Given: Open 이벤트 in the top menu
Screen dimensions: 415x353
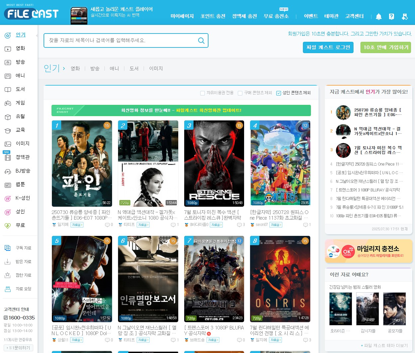Looking at the screenshot, I should (311, 16).
